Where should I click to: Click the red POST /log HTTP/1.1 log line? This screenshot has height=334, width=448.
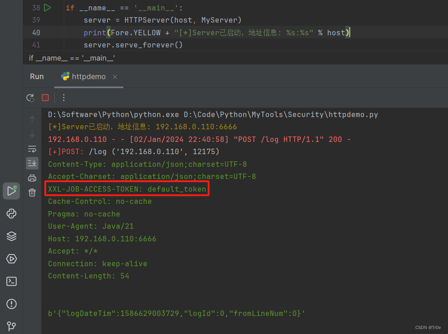200,139
